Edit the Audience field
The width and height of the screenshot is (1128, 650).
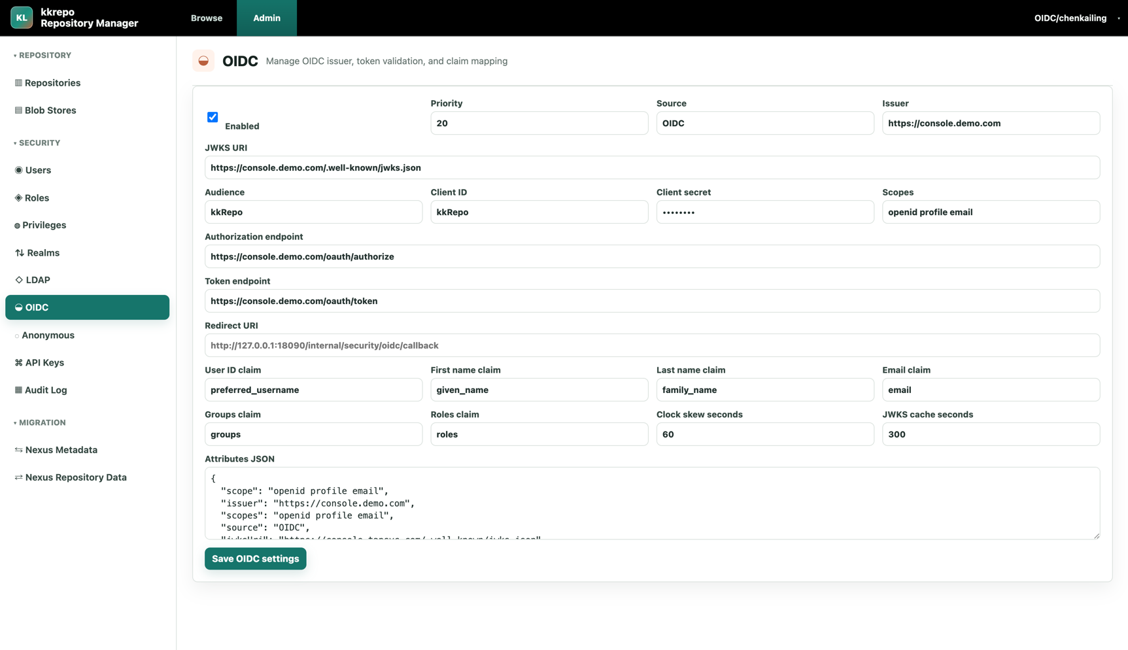click(x=314, y=212)
